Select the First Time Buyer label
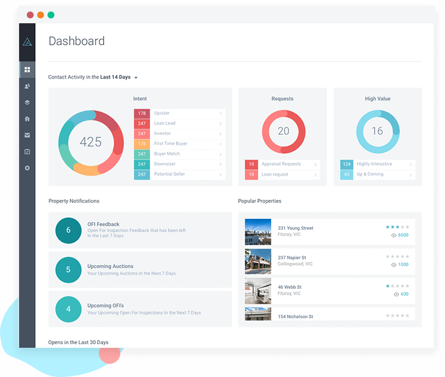Viewport: 445px width, 377px height. coord(170,144)
